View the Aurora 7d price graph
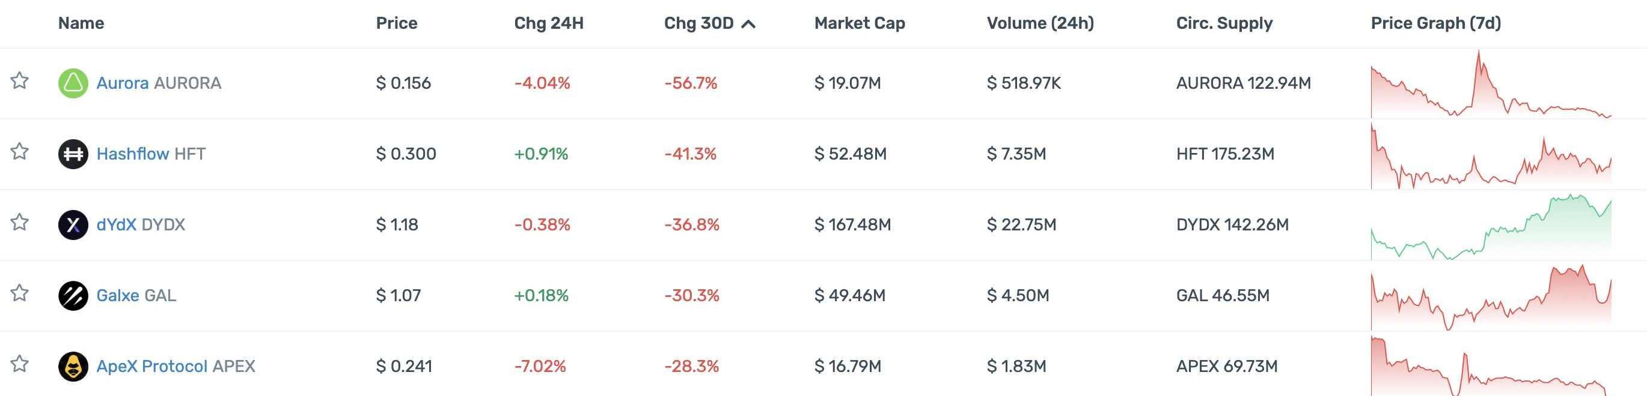The image size is (1647, 396). click(1490, 86)
